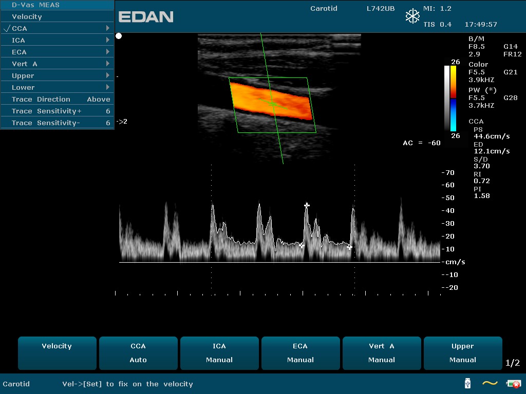
Task: Click the yellow AC power wave icon
Action: (490, 383)
